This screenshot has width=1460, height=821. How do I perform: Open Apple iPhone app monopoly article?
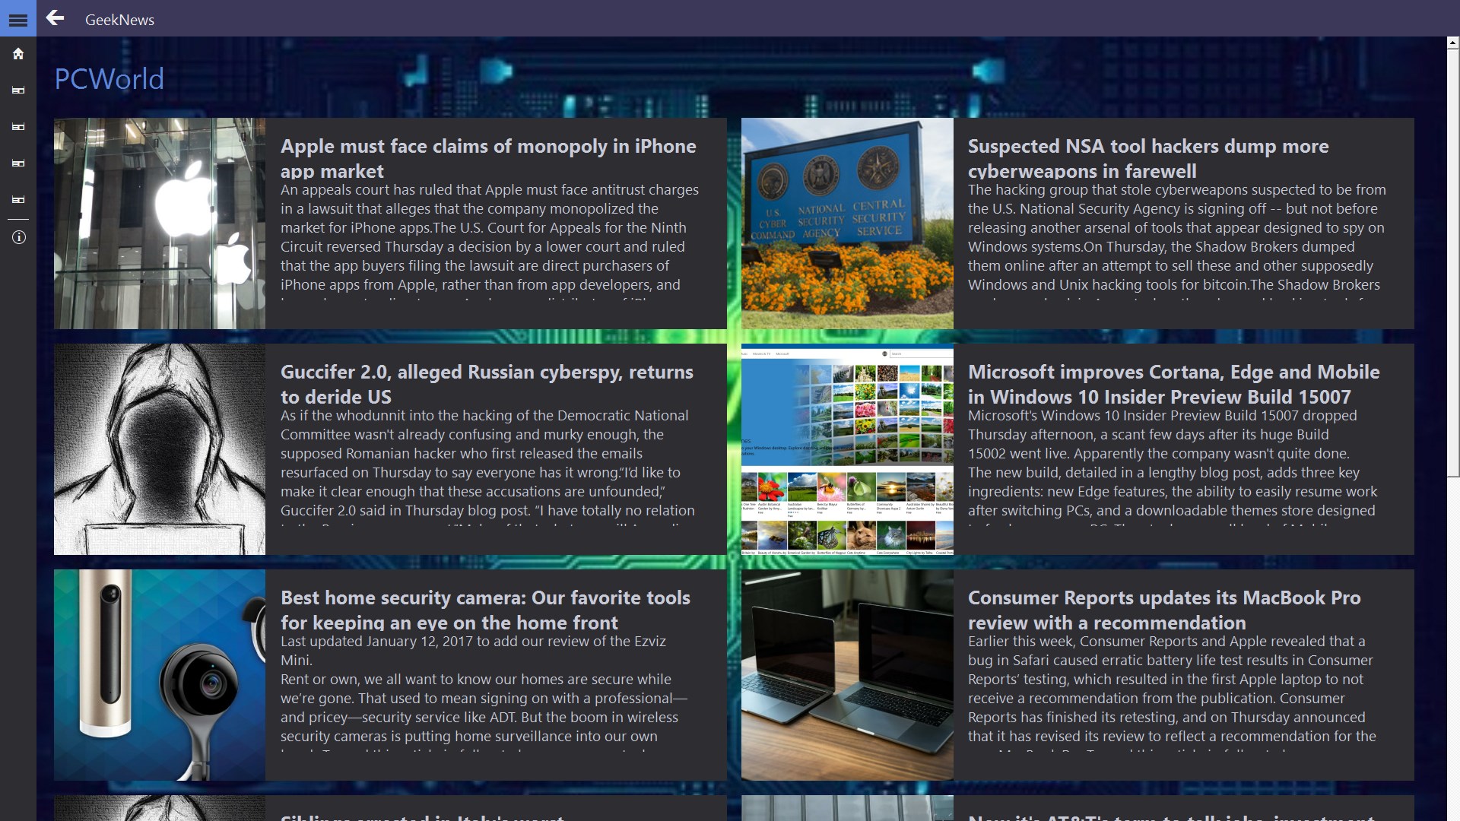tap(488, 158)
